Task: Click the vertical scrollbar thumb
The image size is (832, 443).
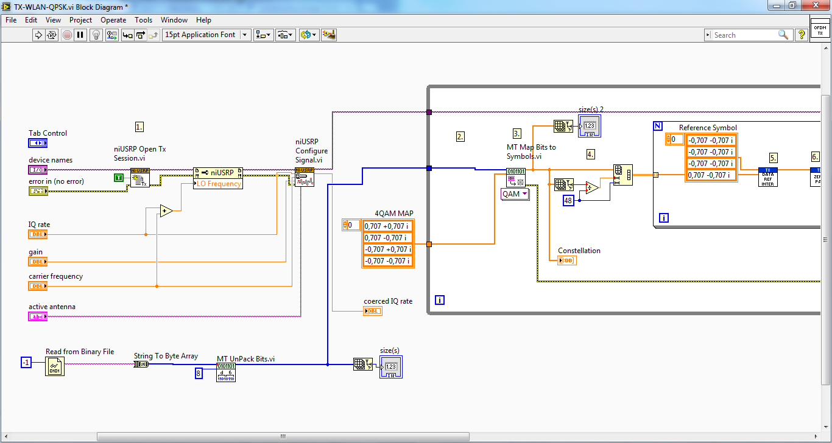Action: coord(826,240)
